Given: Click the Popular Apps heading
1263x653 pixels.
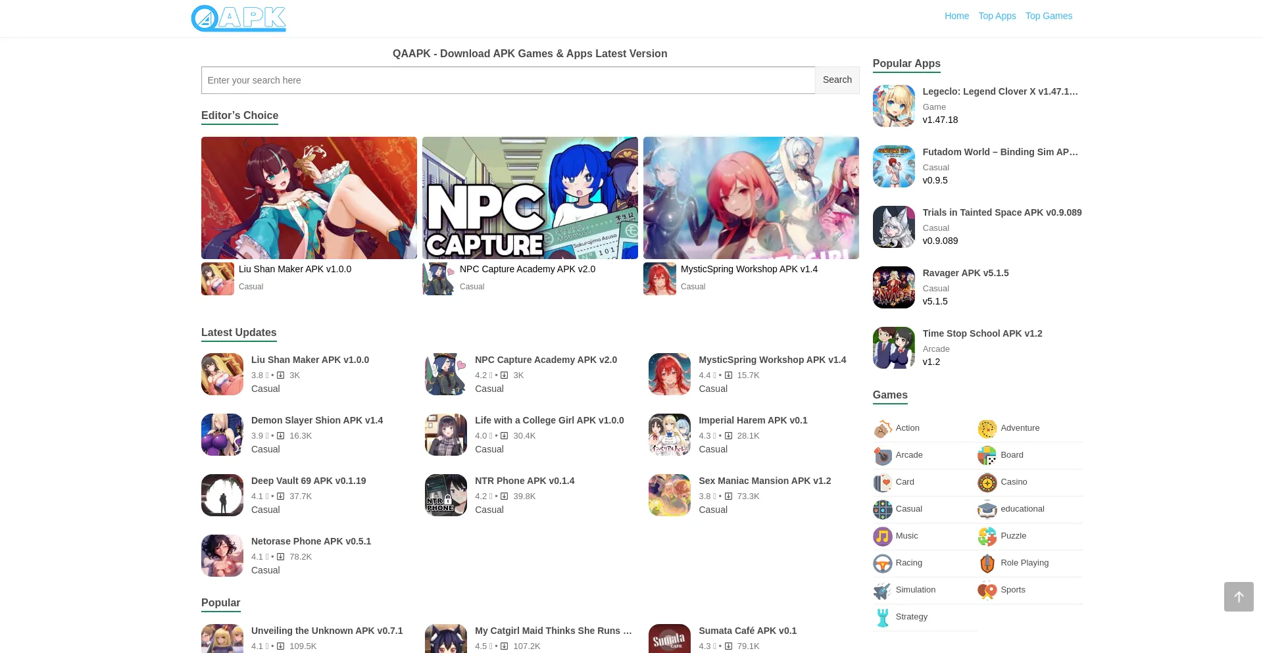Looking at the screenshot, I should (x=906, y=63).
